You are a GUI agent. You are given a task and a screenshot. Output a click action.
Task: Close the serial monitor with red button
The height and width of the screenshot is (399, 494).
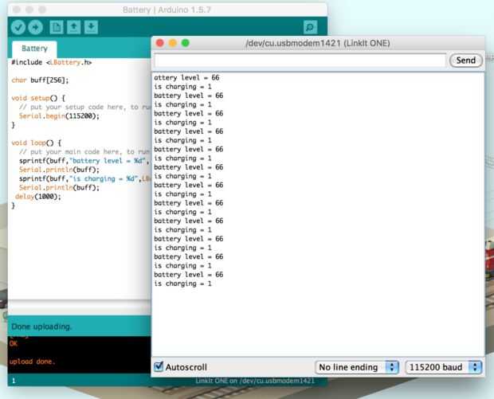coord(160,43)
